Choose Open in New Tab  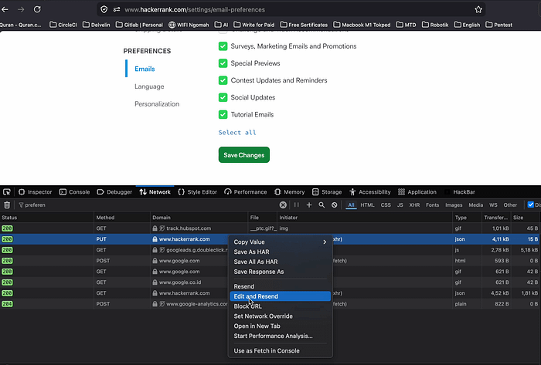[280, 326]
